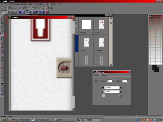163x122 pixels.
Task: Select the eraser tool
Action: point(2,37)
